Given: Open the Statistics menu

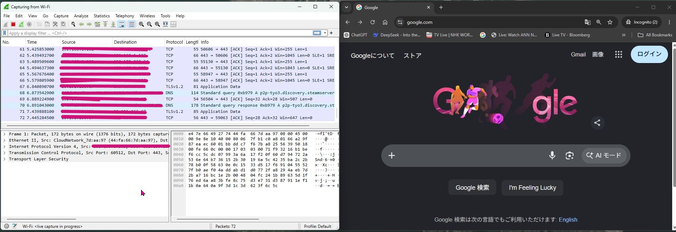Looking at the screenshot, I should point(101,16).
